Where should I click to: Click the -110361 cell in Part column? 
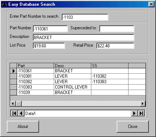pyautogui.click(x=35, y=71)
